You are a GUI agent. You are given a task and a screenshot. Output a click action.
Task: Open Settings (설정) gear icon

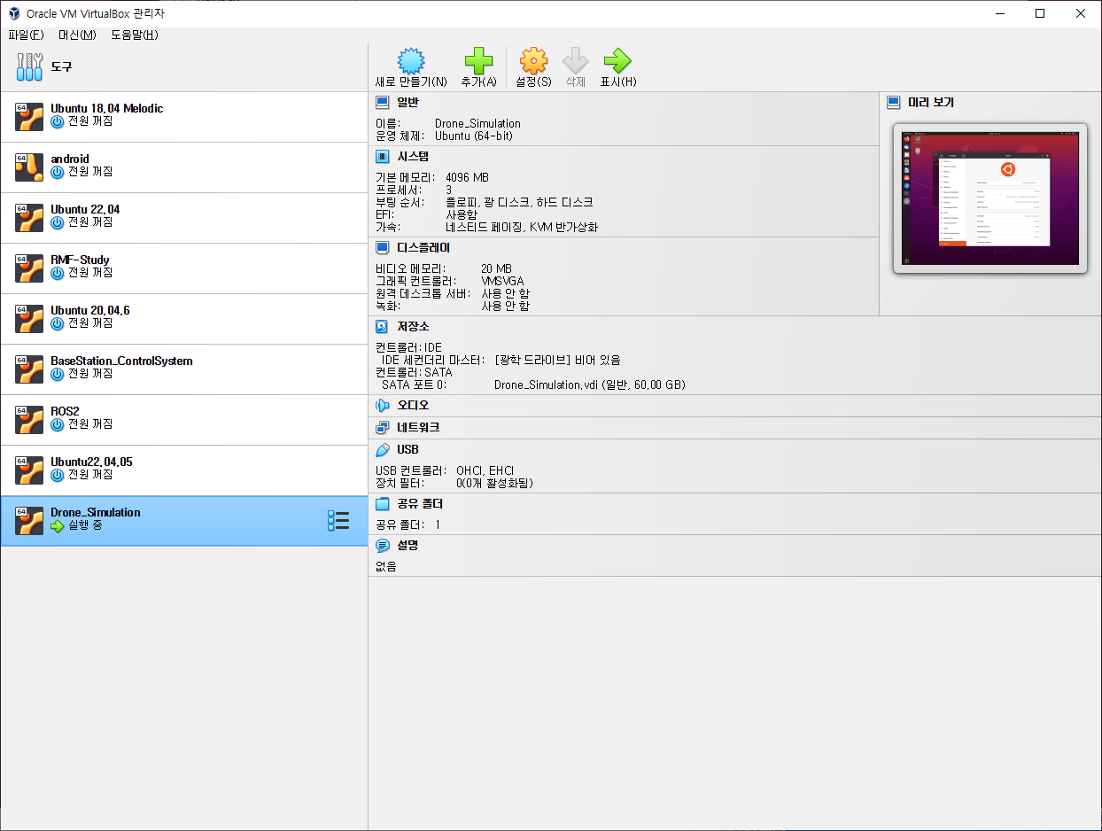tap(533, 60)
